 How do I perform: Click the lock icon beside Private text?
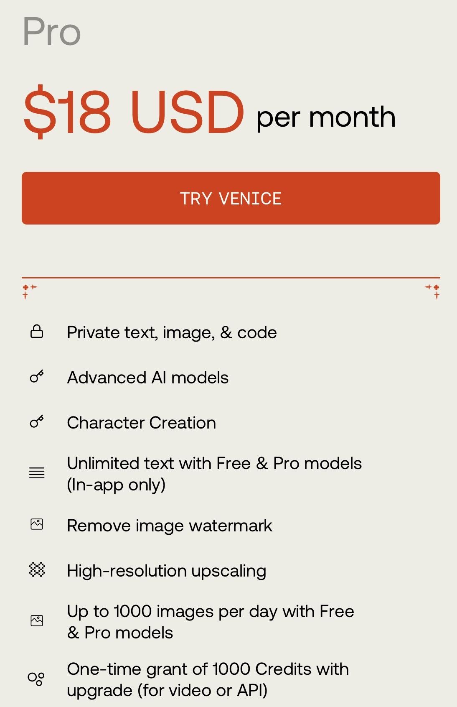click(x=37, y=332)
